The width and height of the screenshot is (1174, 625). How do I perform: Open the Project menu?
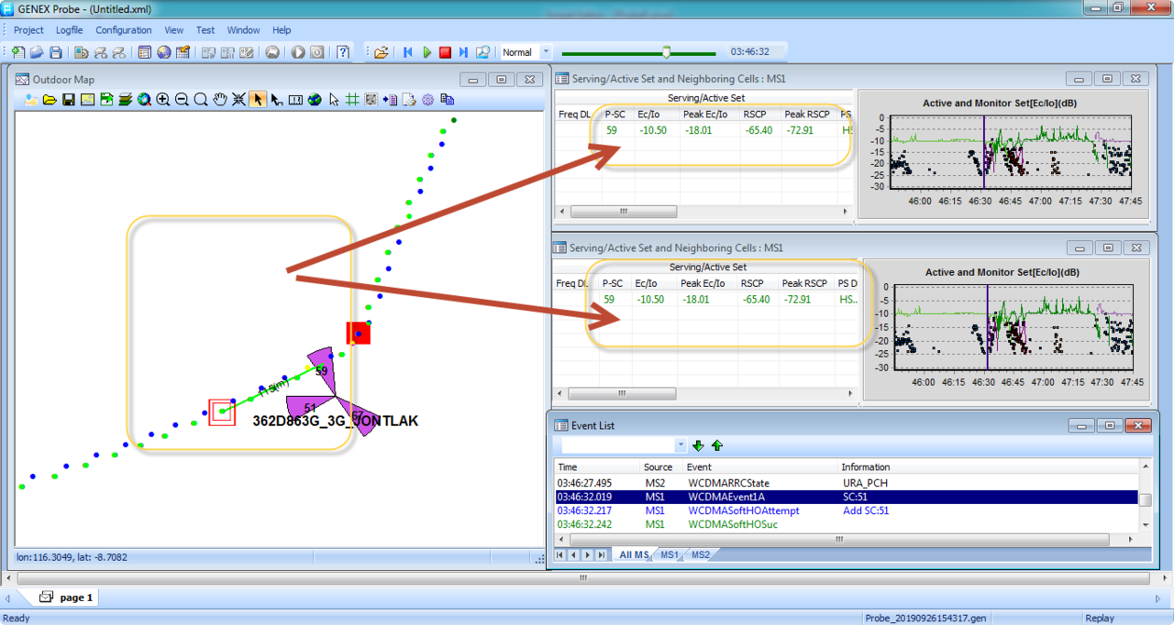coord(28,30)
